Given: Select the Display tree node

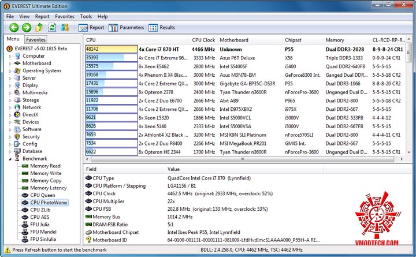Looking at the screenshot, I should [30, 85].
